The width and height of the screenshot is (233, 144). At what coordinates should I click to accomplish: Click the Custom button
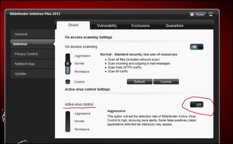166,82
